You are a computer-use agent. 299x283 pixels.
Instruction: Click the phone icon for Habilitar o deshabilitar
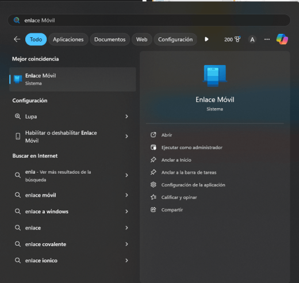point(18,136)
